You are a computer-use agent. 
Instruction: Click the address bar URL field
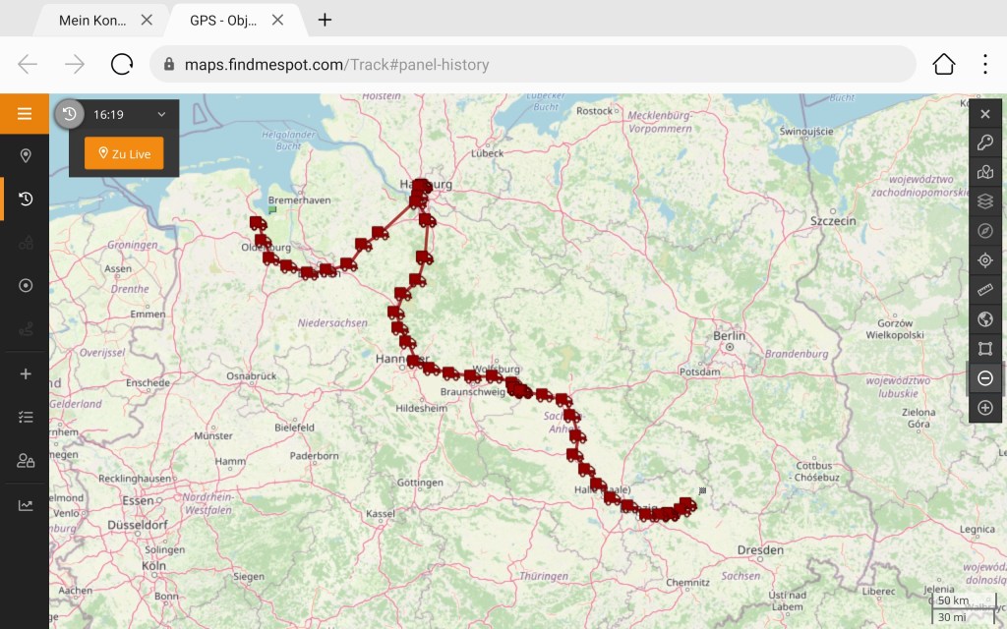point(531,65)
